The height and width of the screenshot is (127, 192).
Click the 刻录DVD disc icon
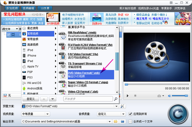(97, 17)
